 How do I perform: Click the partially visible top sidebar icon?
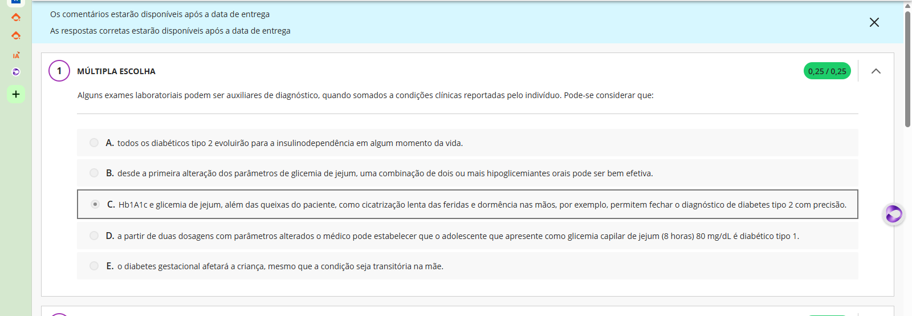[x=16, y=2]
